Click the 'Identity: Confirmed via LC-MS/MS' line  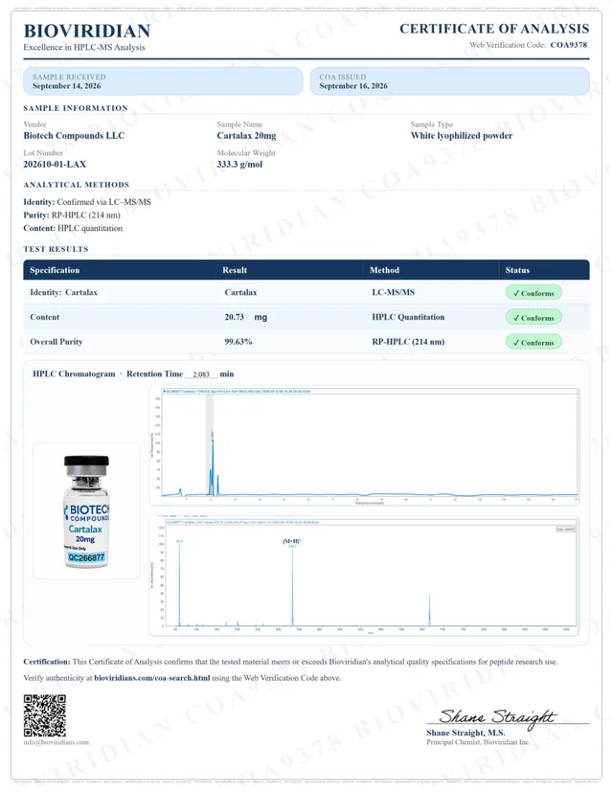[x=87, y=202]
